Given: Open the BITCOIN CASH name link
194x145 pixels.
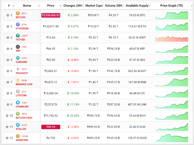Looking at the screenshot, I should click(24, 118).
